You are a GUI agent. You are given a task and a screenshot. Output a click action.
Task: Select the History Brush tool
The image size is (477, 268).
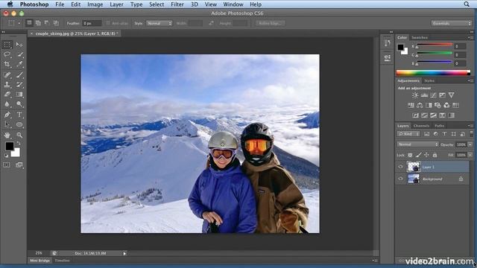pyautogui.click(x=19, y=84)
